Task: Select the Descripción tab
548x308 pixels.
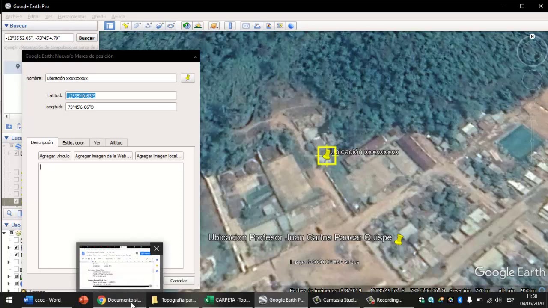Action: (x=42, y=142)
